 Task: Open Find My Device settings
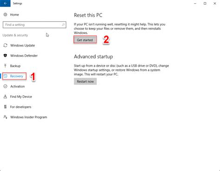pyautogui.click(x=21, y=96)
